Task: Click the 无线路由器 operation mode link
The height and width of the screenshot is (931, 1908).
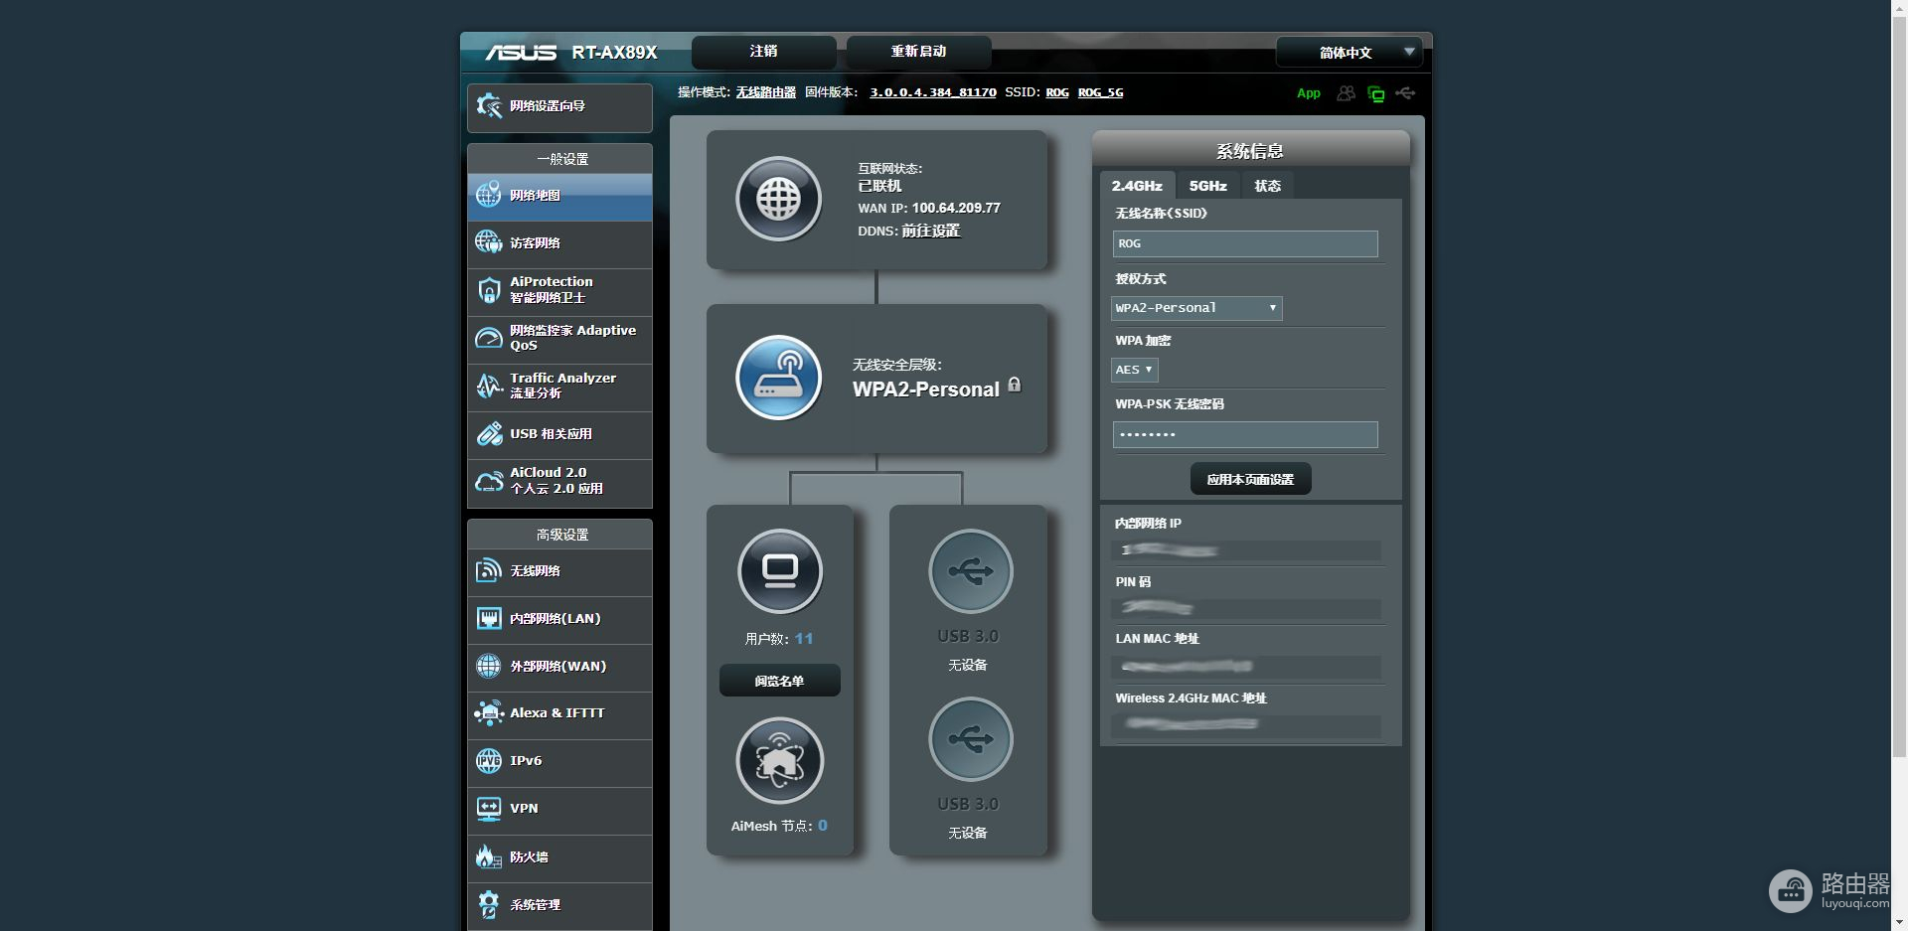Action: click(765, 92)
